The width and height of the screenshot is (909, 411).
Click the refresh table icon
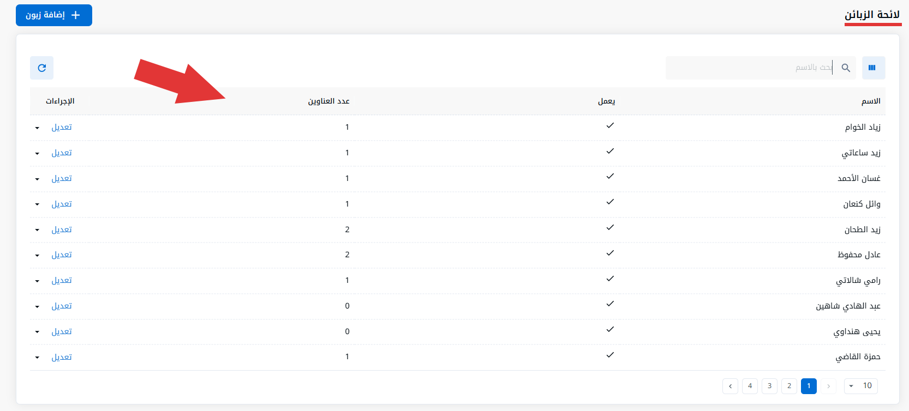[x=41, y=68]
